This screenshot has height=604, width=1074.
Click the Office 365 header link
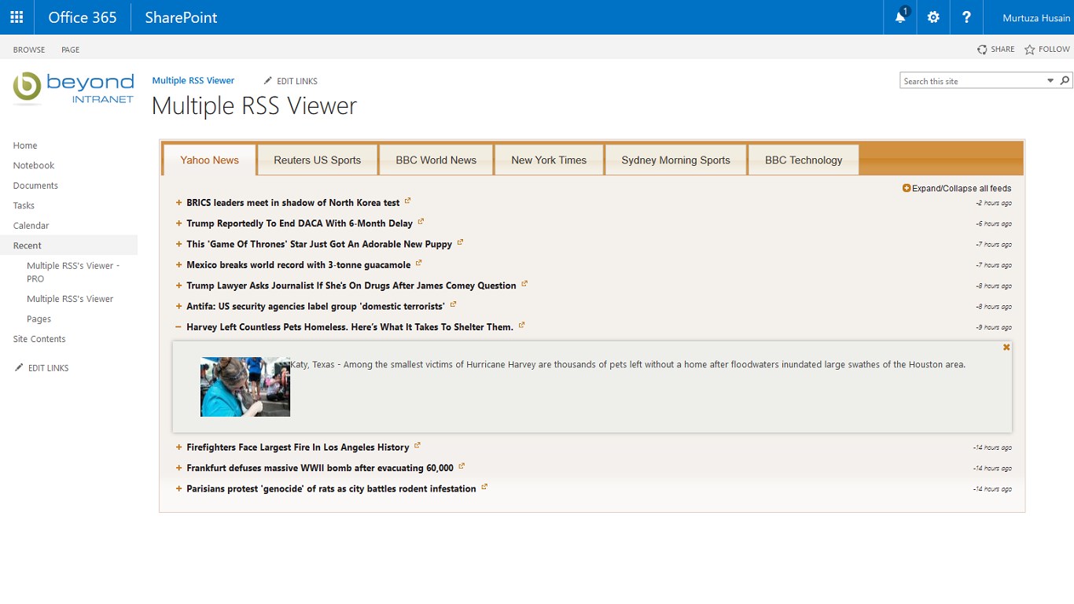[83, 17]
